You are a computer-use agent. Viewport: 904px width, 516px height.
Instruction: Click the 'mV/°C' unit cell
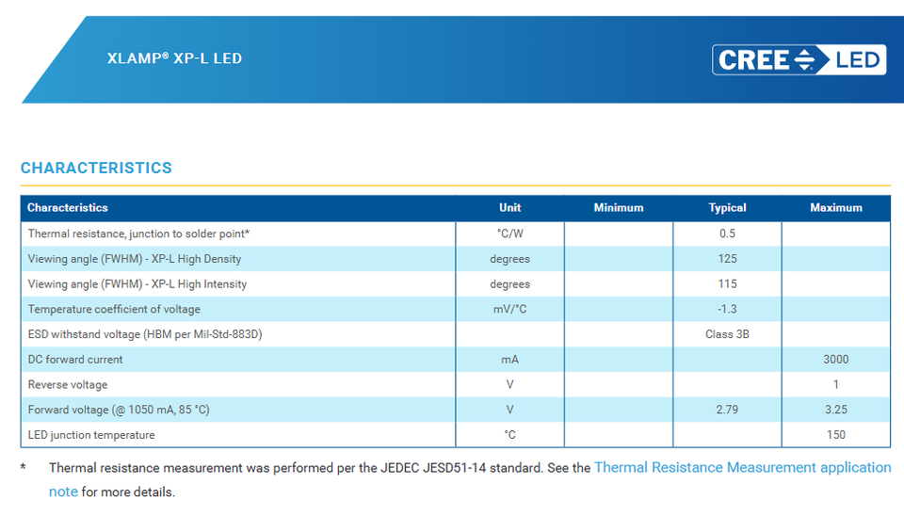[509, 309]
